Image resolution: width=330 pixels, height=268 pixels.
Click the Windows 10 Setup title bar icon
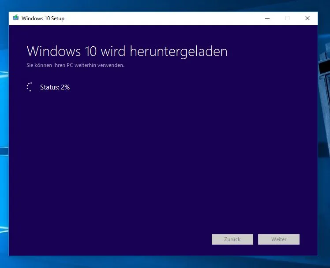(x=15, y=18)
